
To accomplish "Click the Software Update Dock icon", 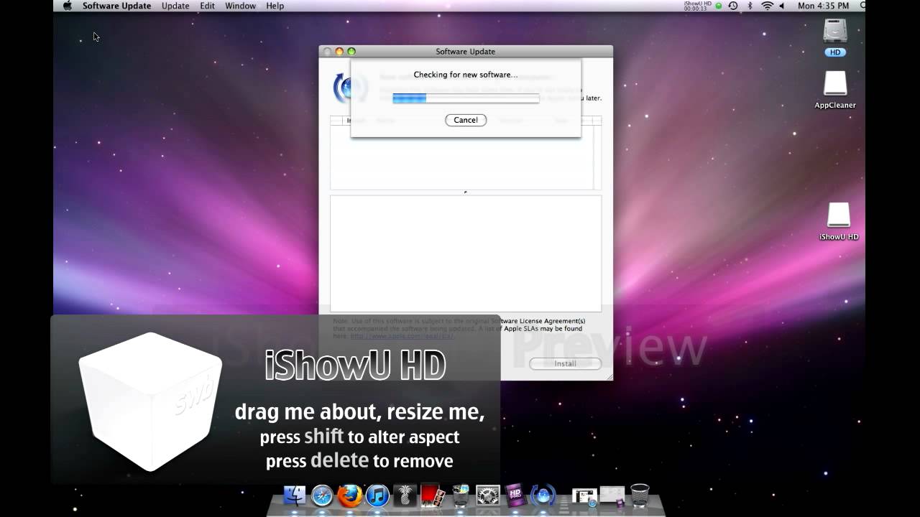I will point(543,495).
